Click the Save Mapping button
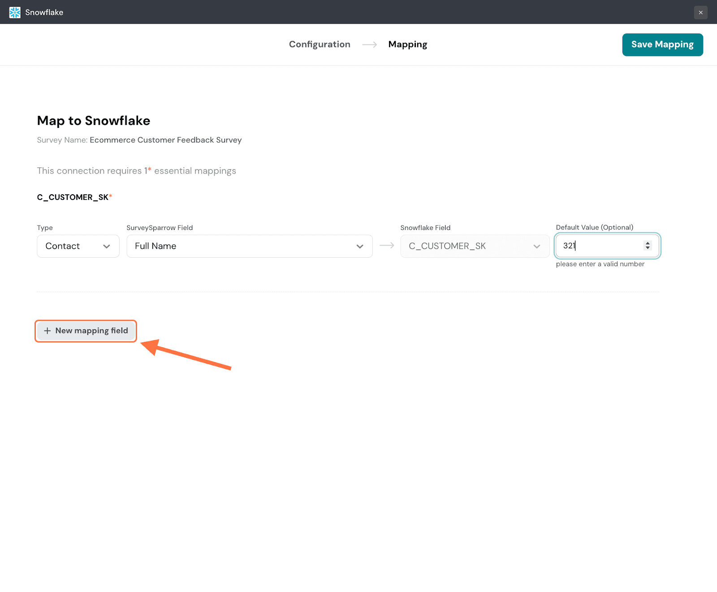 click(x=662, y=45)
